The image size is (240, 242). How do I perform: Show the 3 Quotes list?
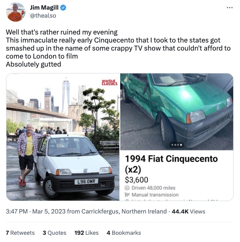pyautogui.click(x=54, y=233)
